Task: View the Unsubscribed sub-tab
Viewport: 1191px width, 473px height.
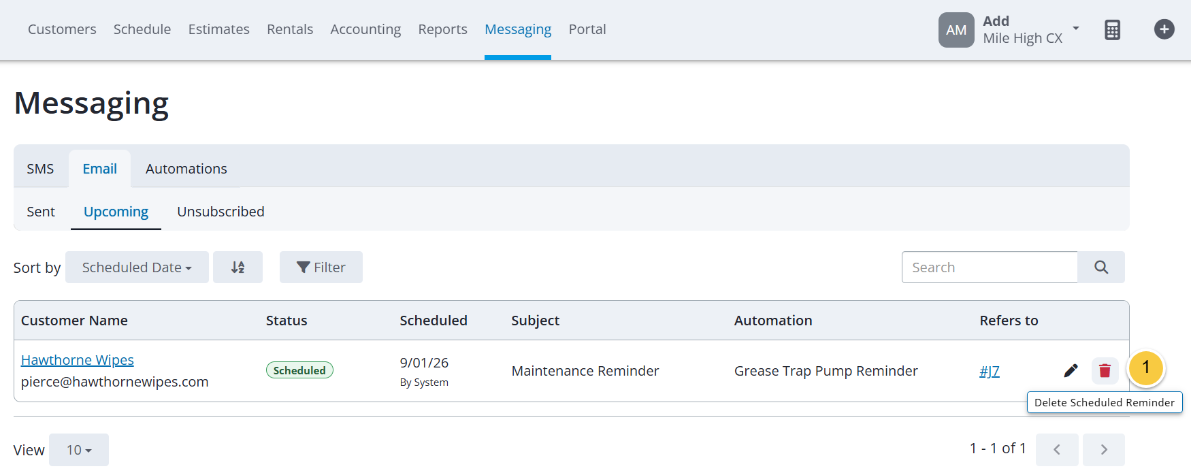Action: point(221,212)
